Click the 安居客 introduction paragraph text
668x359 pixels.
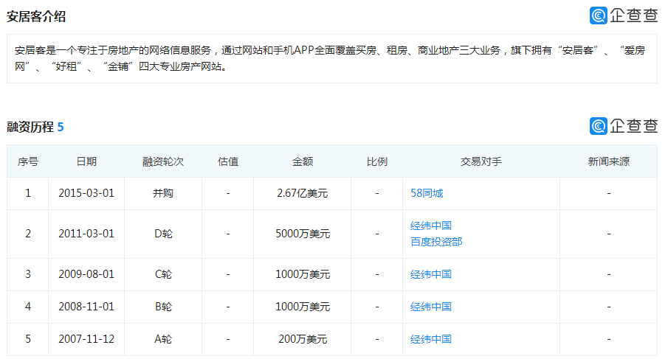[330, 58]
